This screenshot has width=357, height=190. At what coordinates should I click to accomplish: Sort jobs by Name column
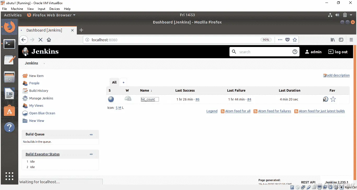[x=146, y=90]
